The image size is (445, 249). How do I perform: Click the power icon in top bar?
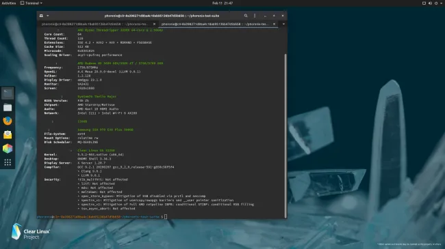click(436, 3)
